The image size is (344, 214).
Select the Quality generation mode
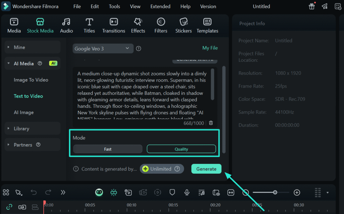[181, 149]
